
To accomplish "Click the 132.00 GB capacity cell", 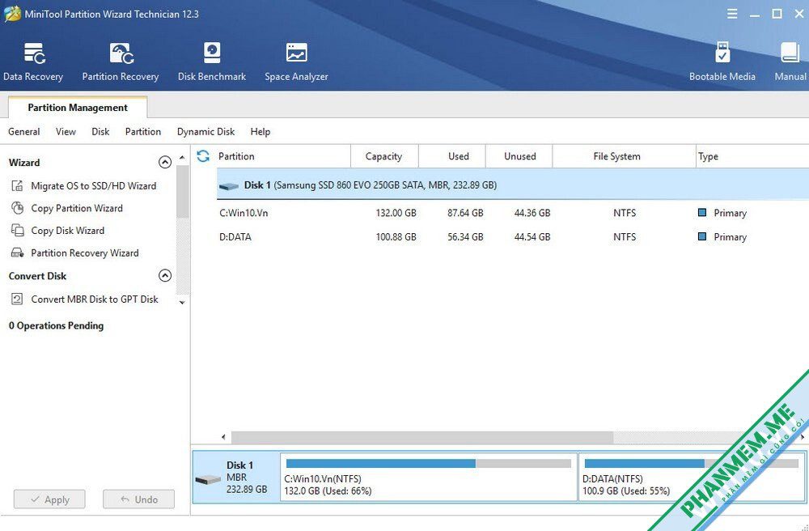I will pyautogui.click(x=396, y=213).
